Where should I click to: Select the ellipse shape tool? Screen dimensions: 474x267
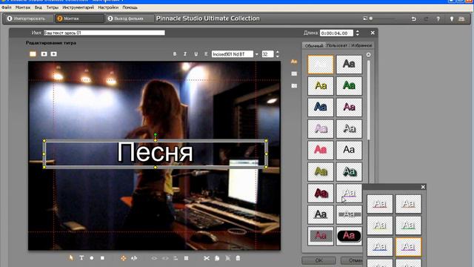(x=92, y=258)
